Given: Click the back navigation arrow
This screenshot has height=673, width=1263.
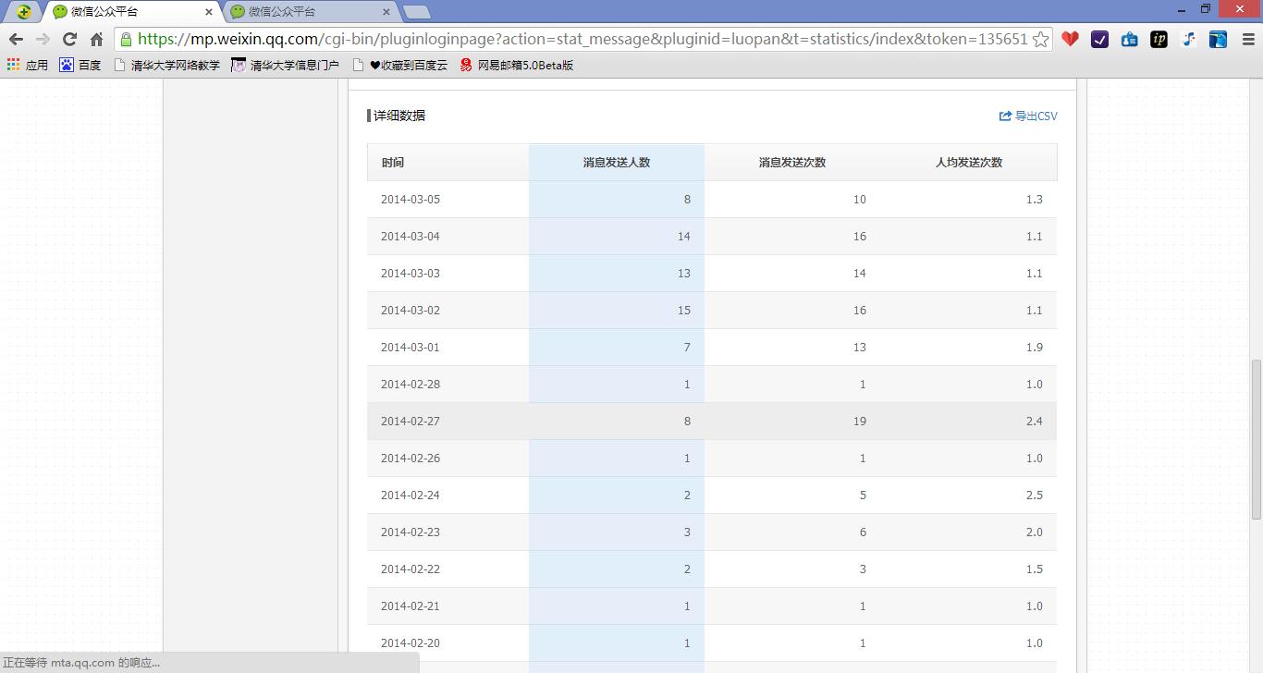Looking at the screenshot, I should coord(14,40).
